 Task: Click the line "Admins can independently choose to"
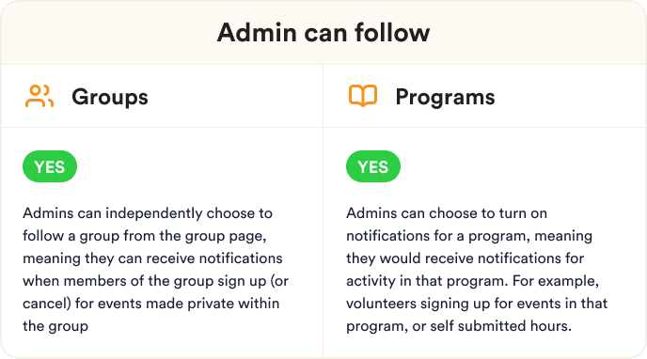[148, 213]
